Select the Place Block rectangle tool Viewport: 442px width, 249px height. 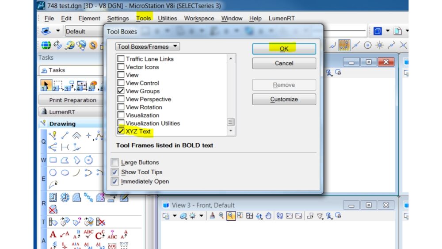click(x=53, y=160)
